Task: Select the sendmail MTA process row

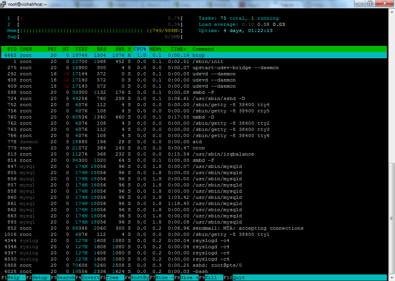Action: point(194,228)
